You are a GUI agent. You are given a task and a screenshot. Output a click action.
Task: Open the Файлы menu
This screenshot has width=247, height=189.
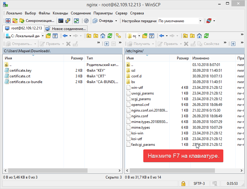pos(44,13)
